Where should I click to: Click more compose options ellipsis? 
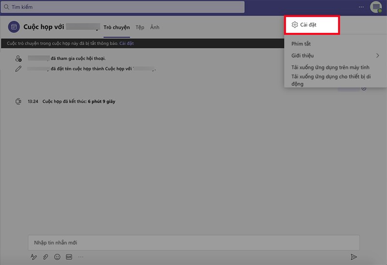click(x=81, y=257)
